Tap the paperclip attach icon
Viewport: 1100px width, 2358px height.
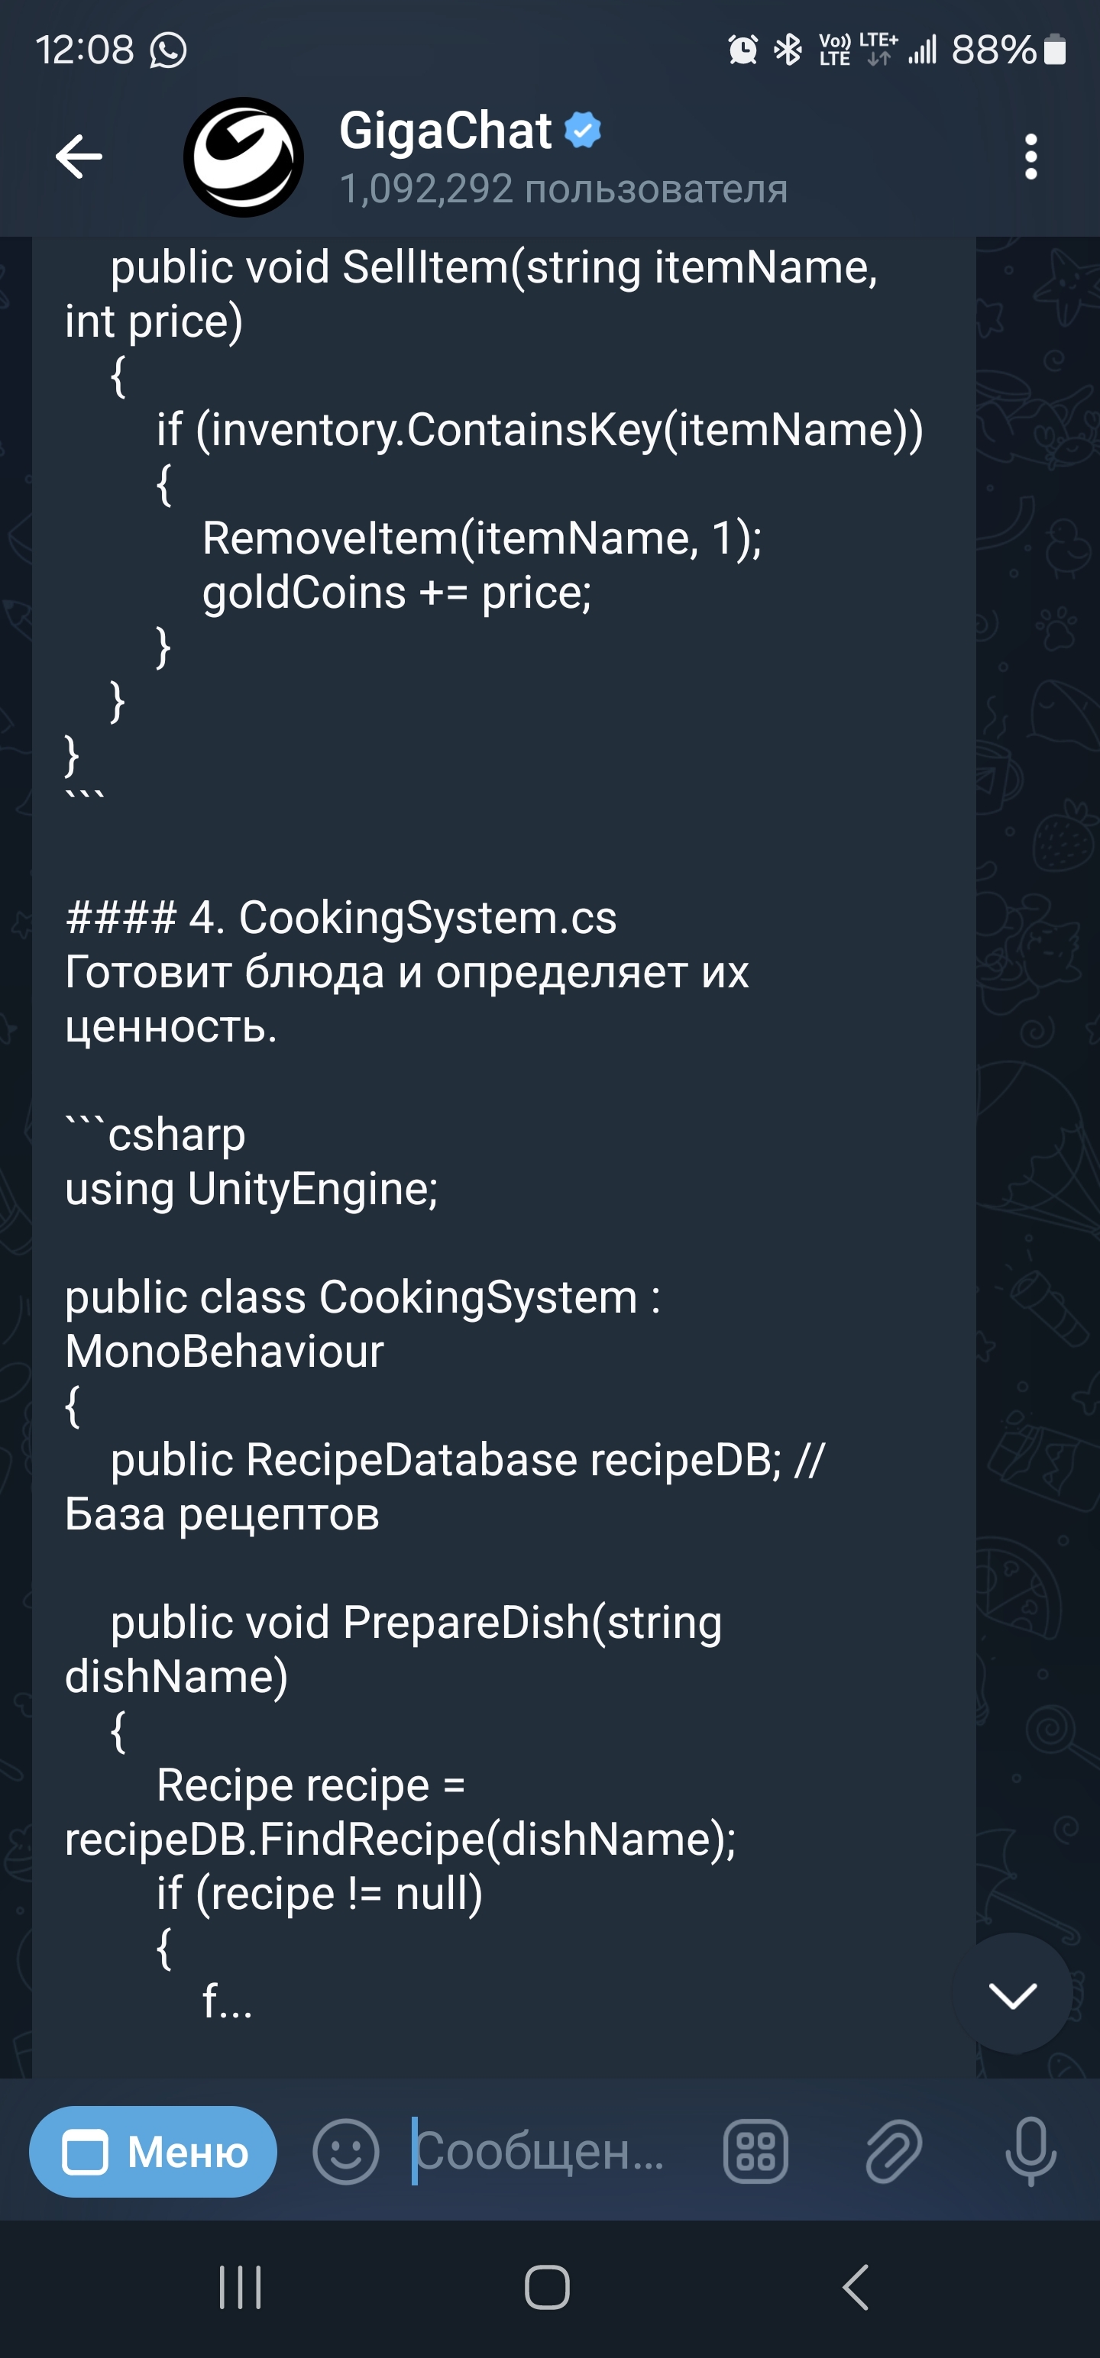[x=893, y=2152]
